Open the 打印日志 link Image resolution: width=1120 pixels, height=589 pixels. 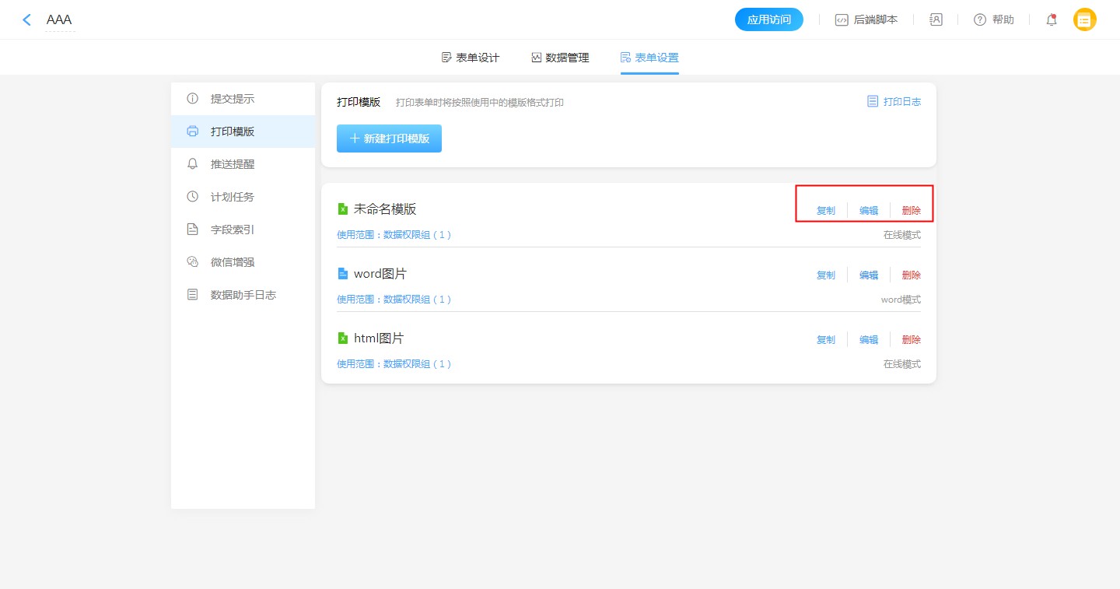tap(894, 102)
